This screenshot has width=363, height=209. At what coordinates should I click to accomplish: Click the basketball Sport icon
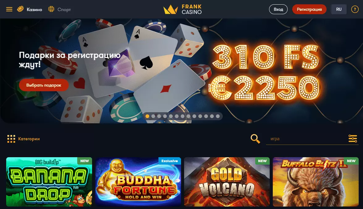pyautogui.click(x=51, y=9)
